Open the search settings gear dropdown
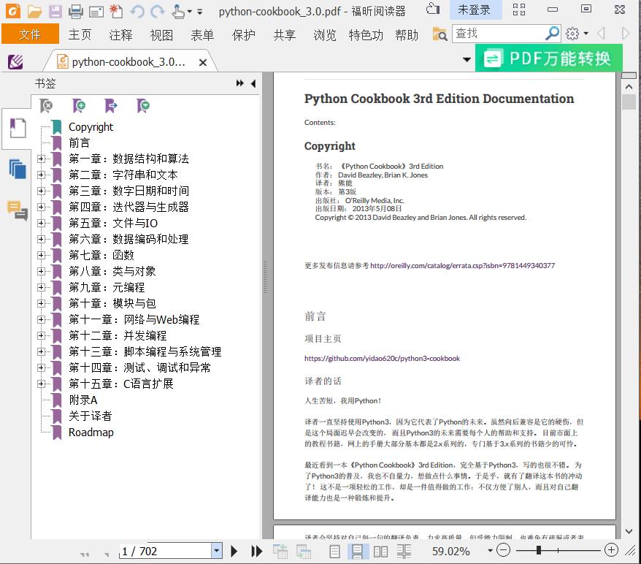The image size is (641, 564). [x=577, y=34]
